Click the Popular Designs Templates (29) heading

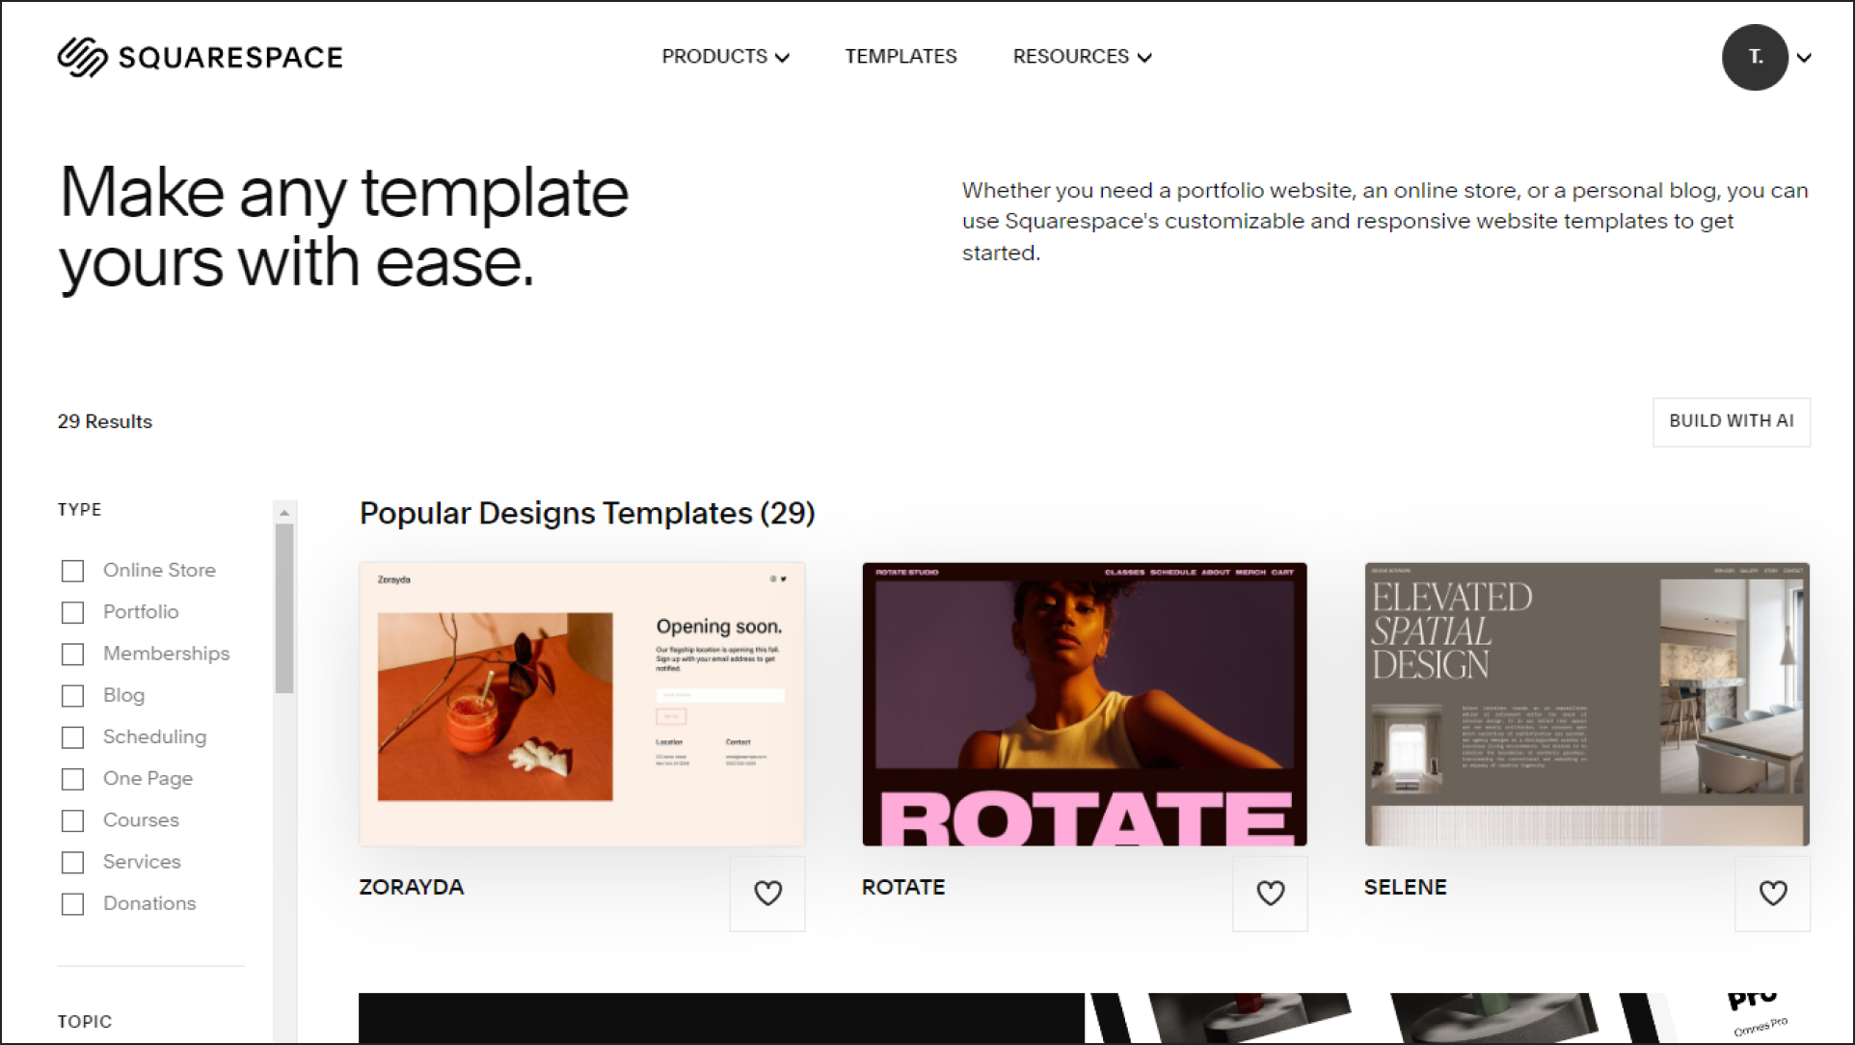(x=587, y=513)
